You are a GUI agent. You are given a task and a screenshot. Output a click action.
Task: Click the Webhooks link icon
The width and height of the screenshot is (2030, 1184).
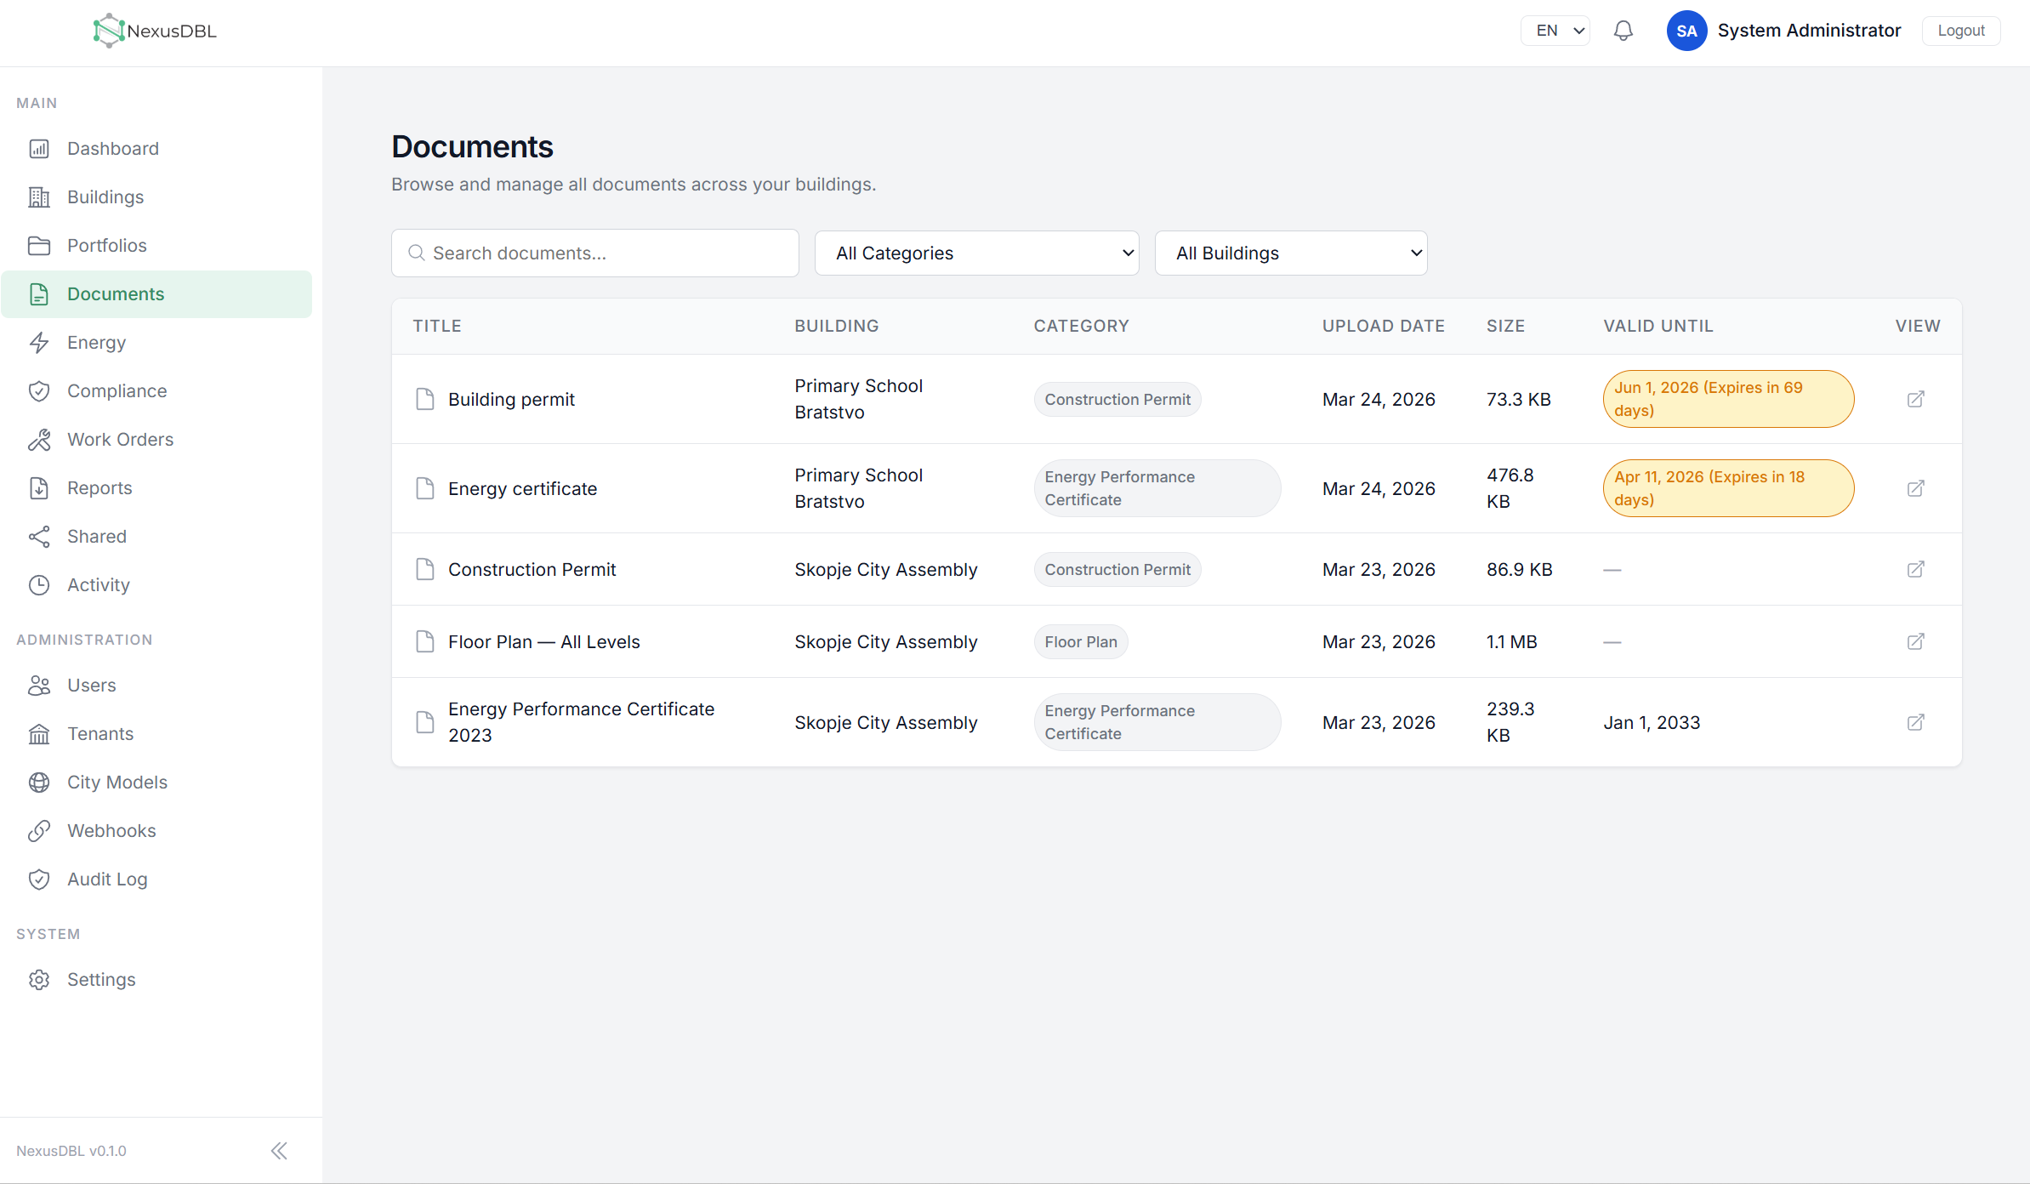[x=39, y=831]
